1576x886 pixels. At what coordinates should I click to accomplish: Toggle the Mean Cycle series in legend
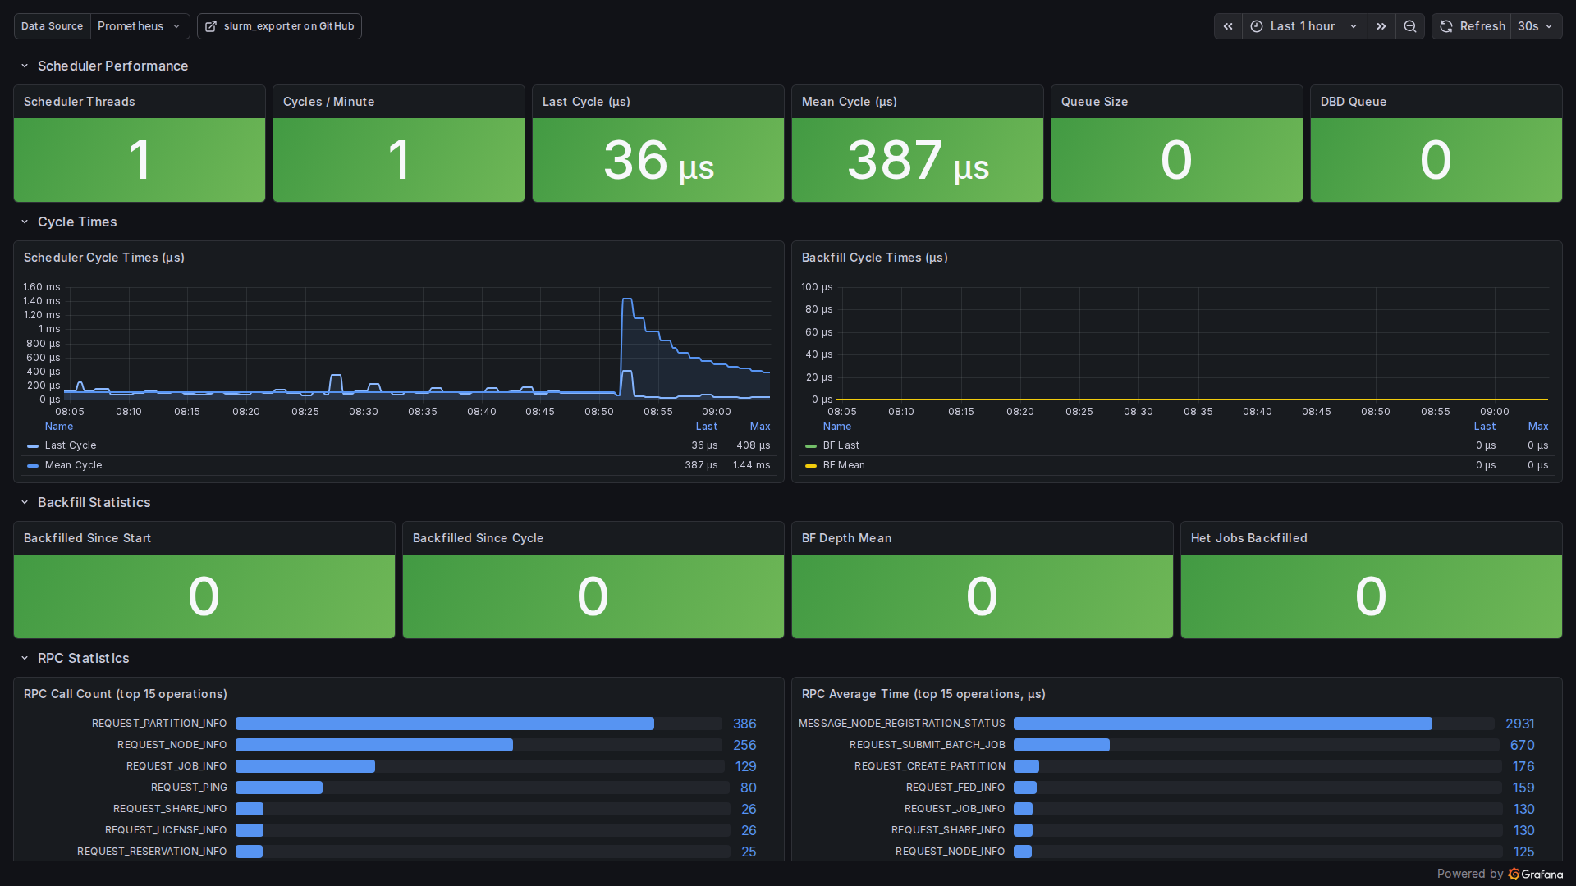click(74, 465)
